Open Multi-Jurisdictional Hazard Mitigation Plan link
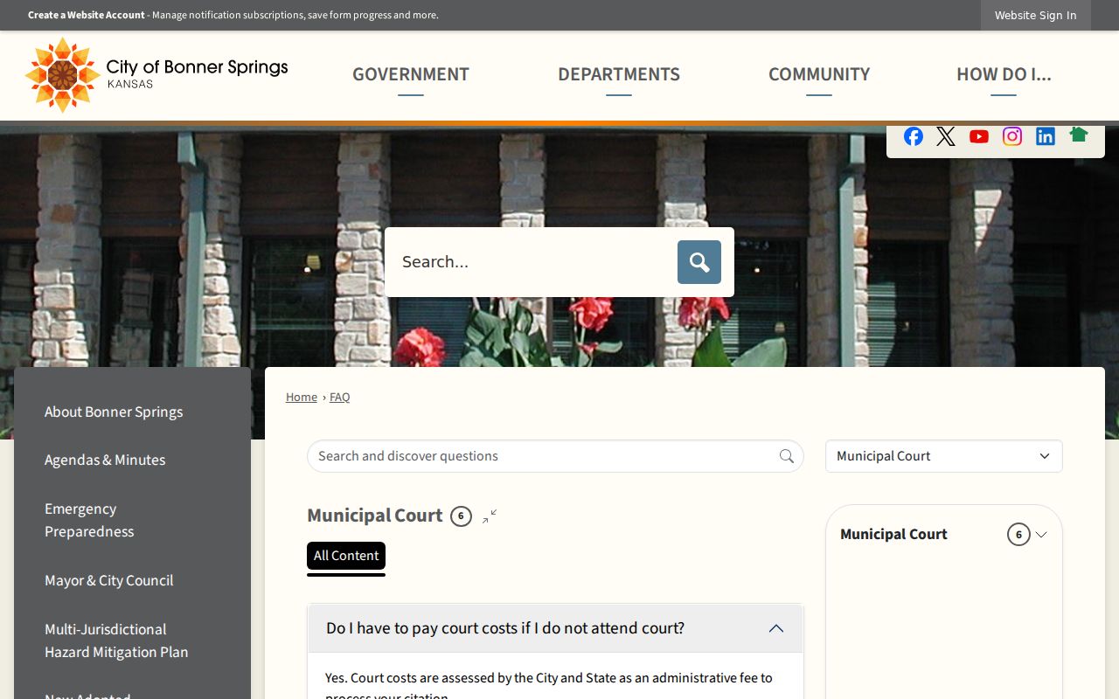This screenshot has height=699, width=1119. tap(116, 640)
